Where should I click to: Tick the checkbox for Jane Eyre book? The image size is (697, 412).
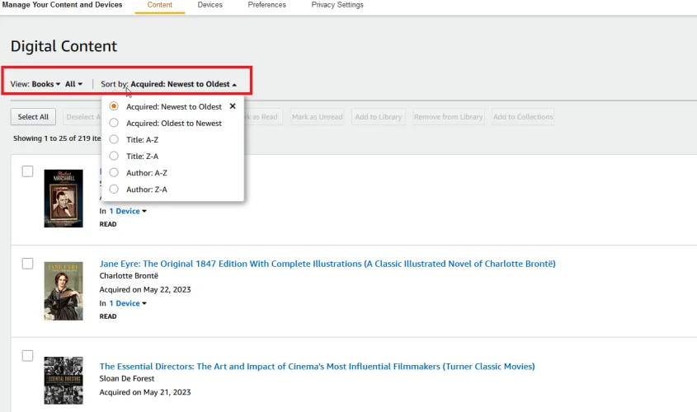click(x=27, y=264)
